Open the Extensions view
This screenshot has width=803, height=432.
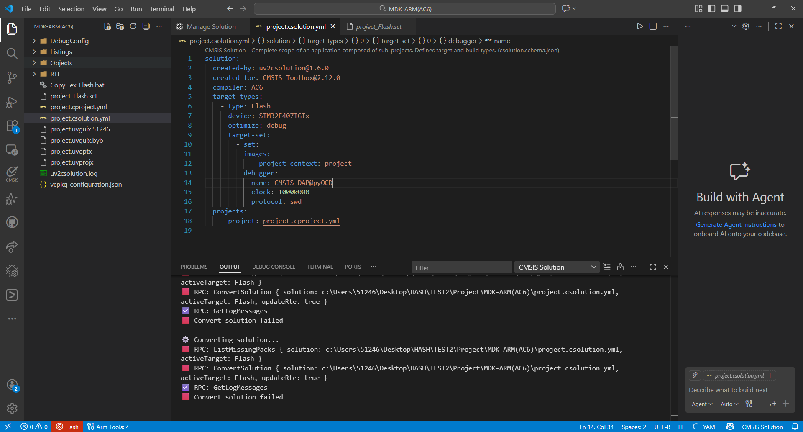[x=12, y=126]
